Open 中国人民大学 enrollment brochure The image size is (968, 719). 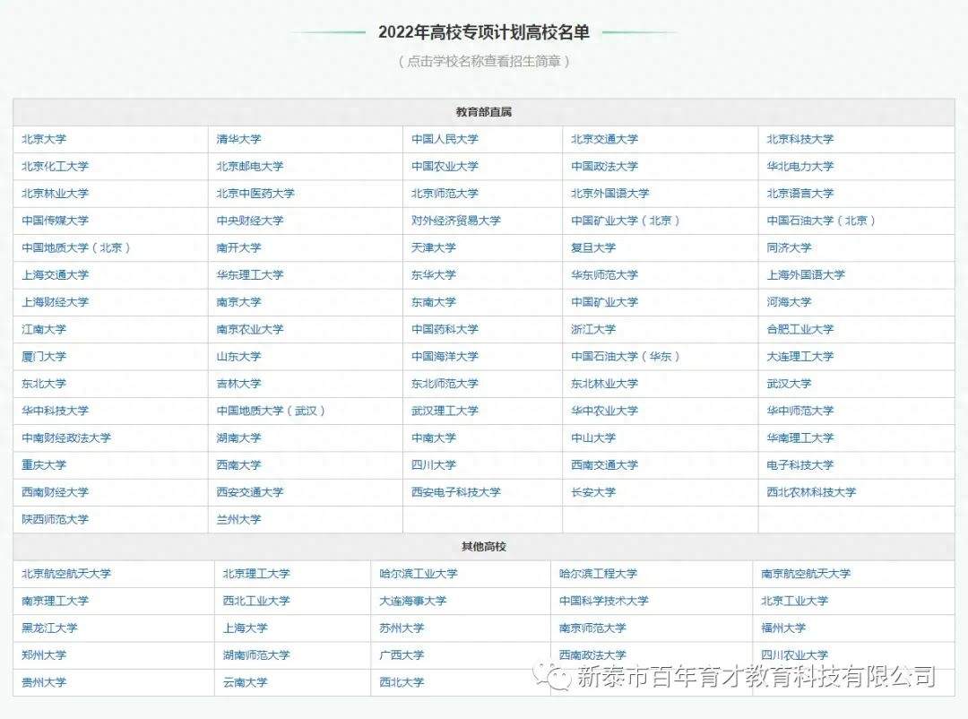(445, 139)
